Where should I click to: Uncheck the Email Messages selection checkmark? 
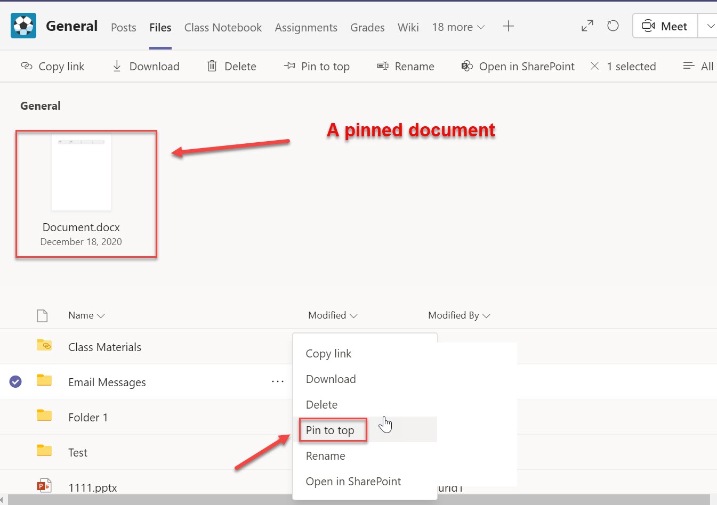(x=15, y=381)
